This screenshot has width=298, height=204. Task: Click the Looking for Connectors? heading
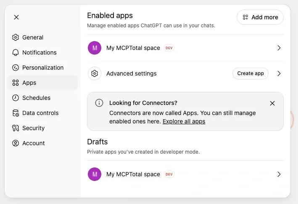(x=143, y=103)
